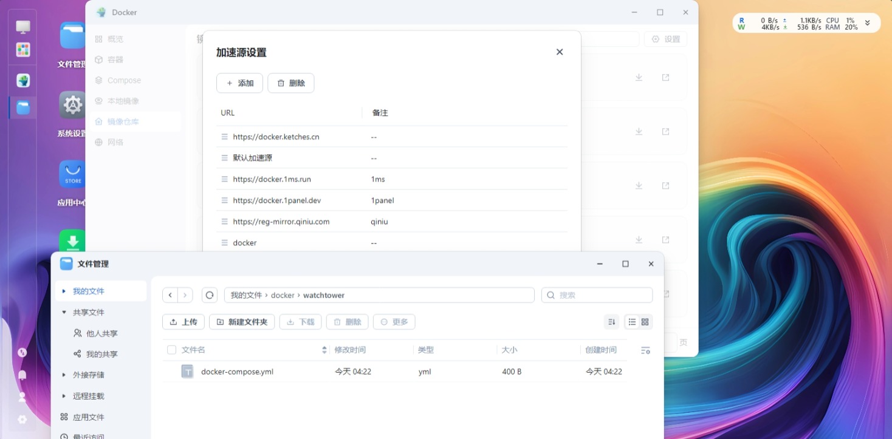The image size is (892, 439).
Task: Expand the 远程挂载 tree node
Action: click(x=64, y=396)
